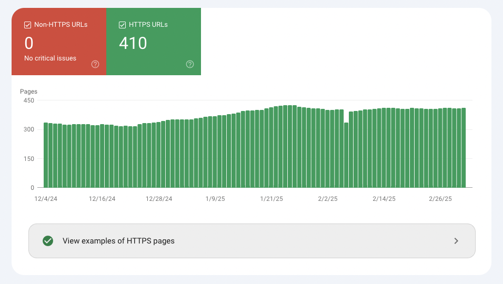The height and width of the screenshot is (284, 503).
Task: Select the red Non-HTTPS count of 0
Action: pyautogui.click(x=29, y=43)
